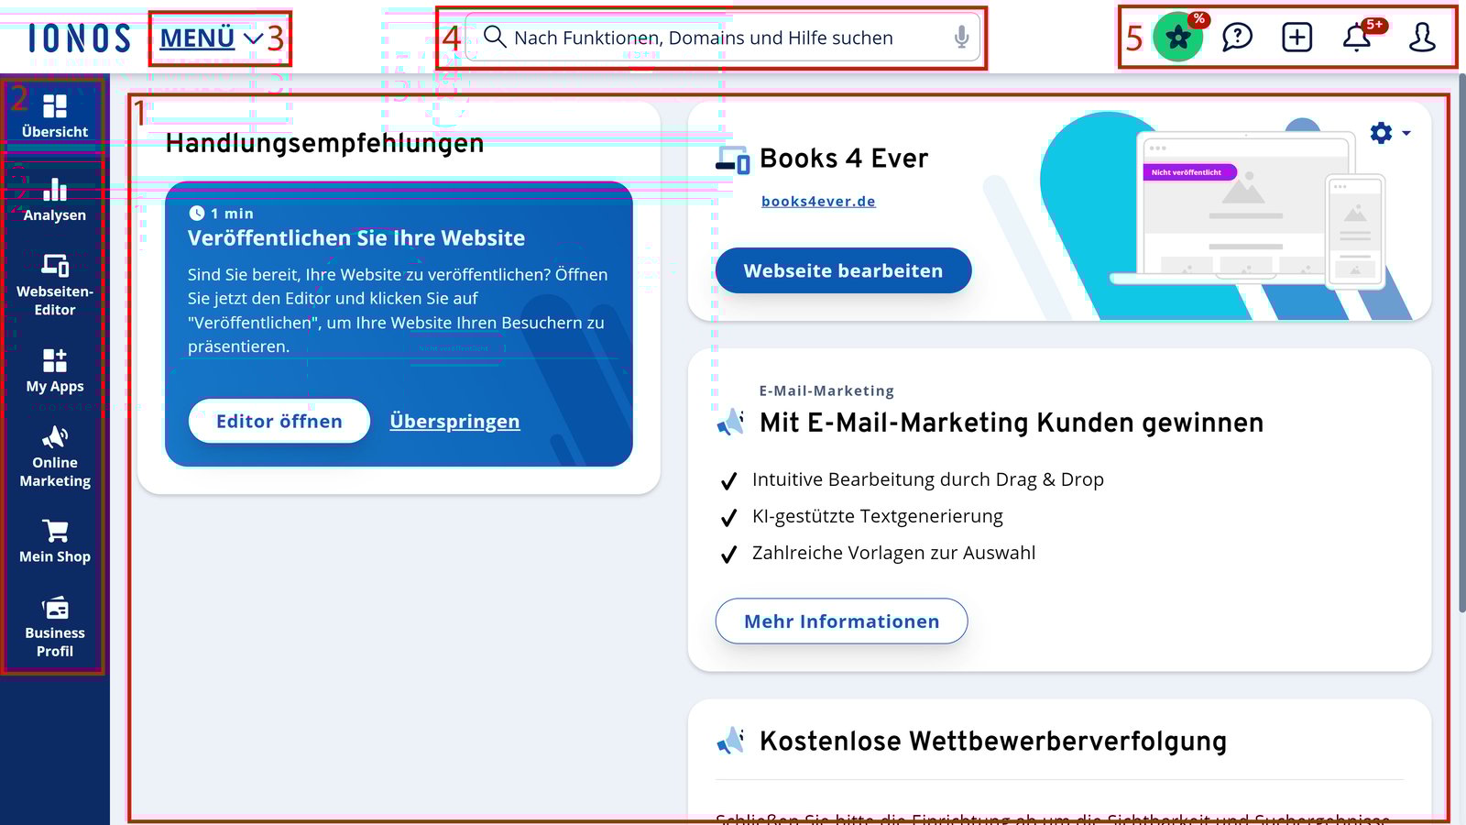Click the microphone icon for voice search

point(960,38)
